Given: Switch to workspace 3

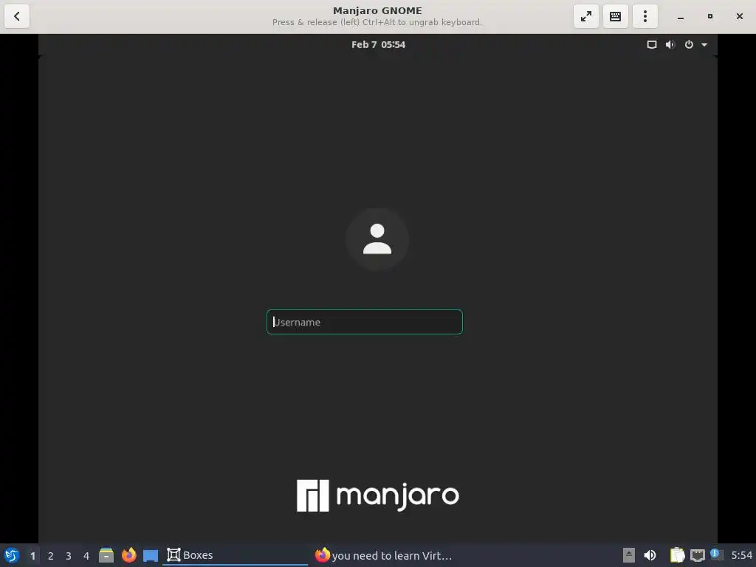Looking at the screenshot, I should point(69,555).
